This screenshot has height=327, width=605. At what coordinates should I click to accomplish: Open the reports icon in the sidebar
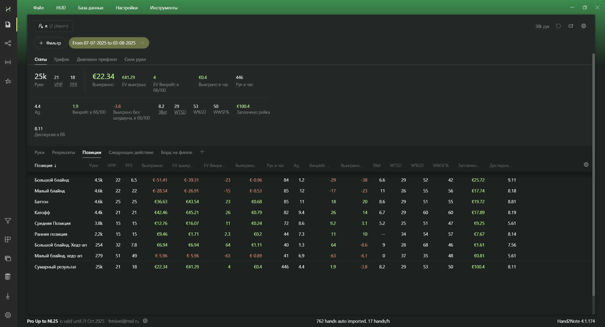point(8,25)
